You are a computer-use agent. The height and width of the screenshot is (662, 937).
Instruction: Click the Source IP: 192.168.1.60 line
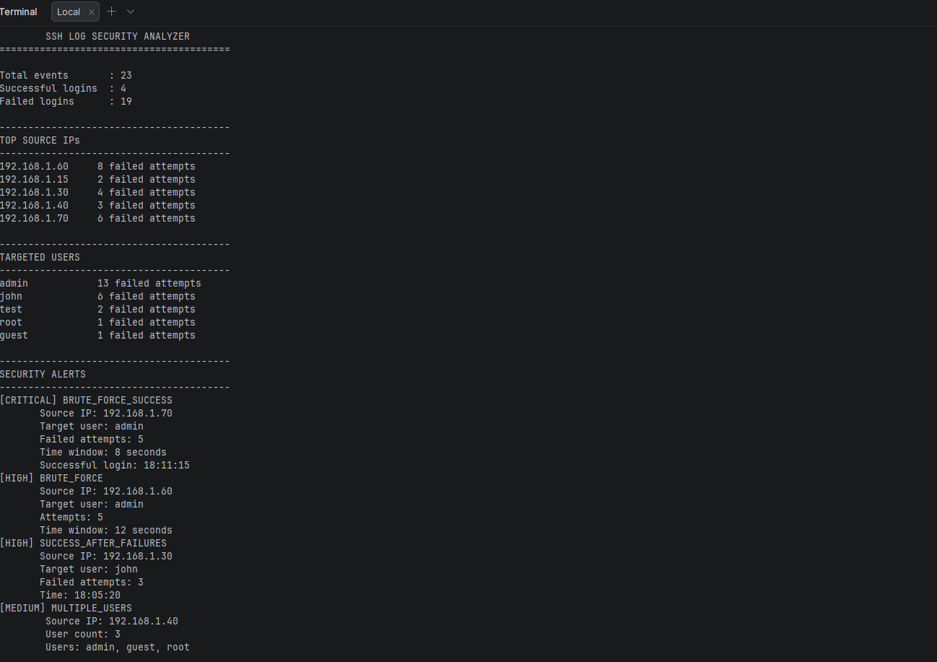point(106,491)
